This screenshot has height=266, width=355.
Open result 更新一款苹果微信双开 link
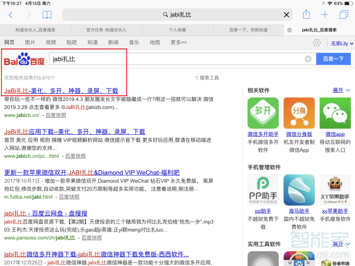click(92, 173)
